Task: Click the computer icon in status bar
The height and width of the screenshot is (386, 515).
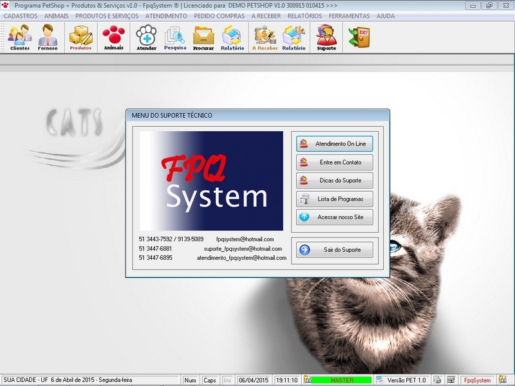Action: coord(451,380)
